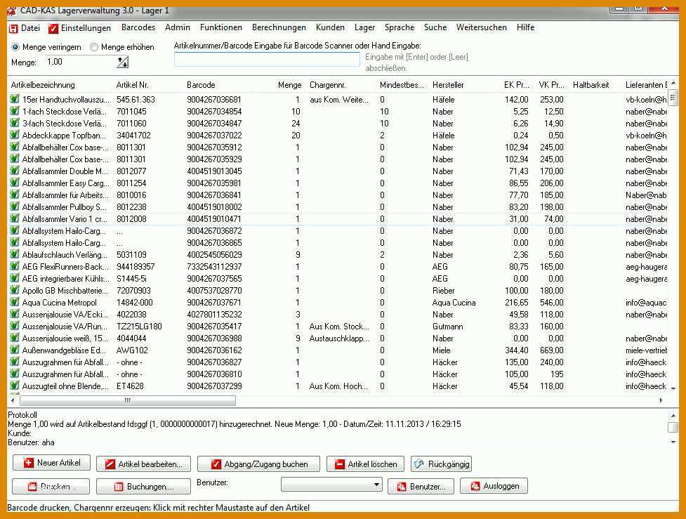Open the Funktionen menu

221,27
